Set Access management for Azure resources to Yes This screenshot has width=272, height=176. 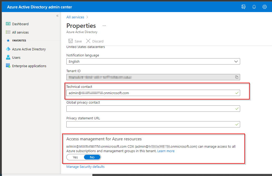tap(75, 157)
